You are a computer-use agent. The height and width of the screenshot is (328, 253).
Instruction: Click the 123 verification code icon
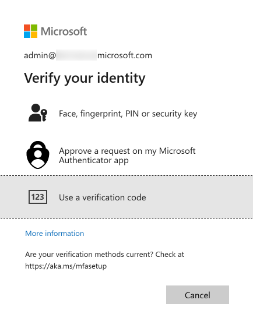pyautogui.click(x=38, y=197)
